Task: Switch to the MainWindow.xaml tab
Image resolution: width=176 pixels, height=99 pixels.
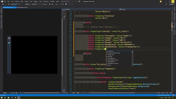Action: click(x=8, y=7)
